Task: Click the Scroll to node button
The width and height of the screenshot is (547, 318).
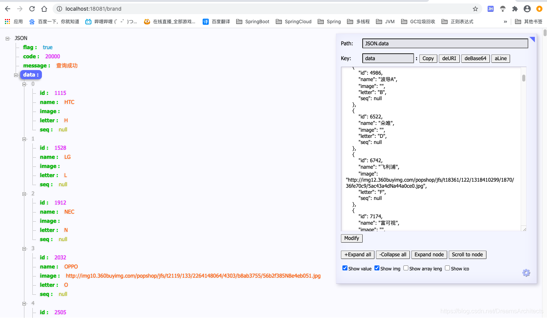Action: point(467,254)
